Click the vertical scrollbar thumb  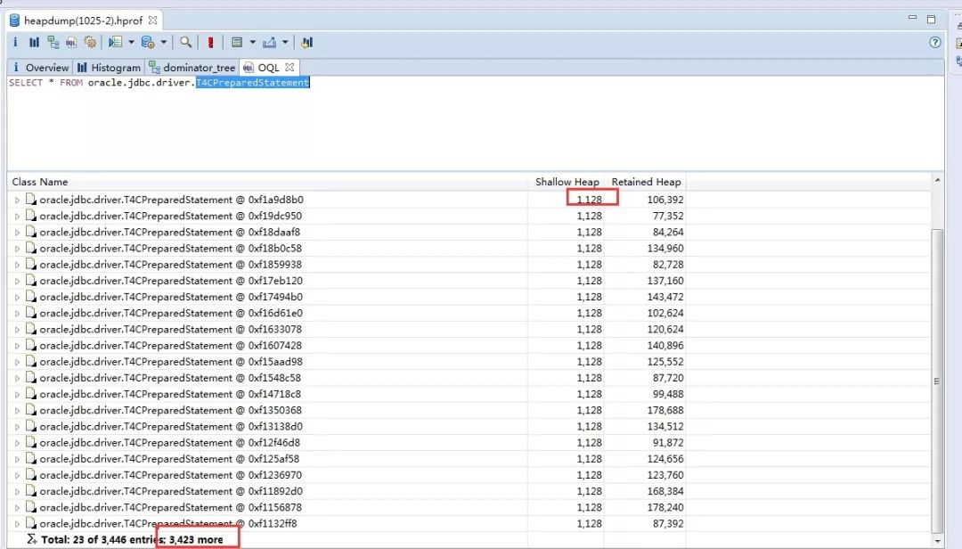point(937,381)
